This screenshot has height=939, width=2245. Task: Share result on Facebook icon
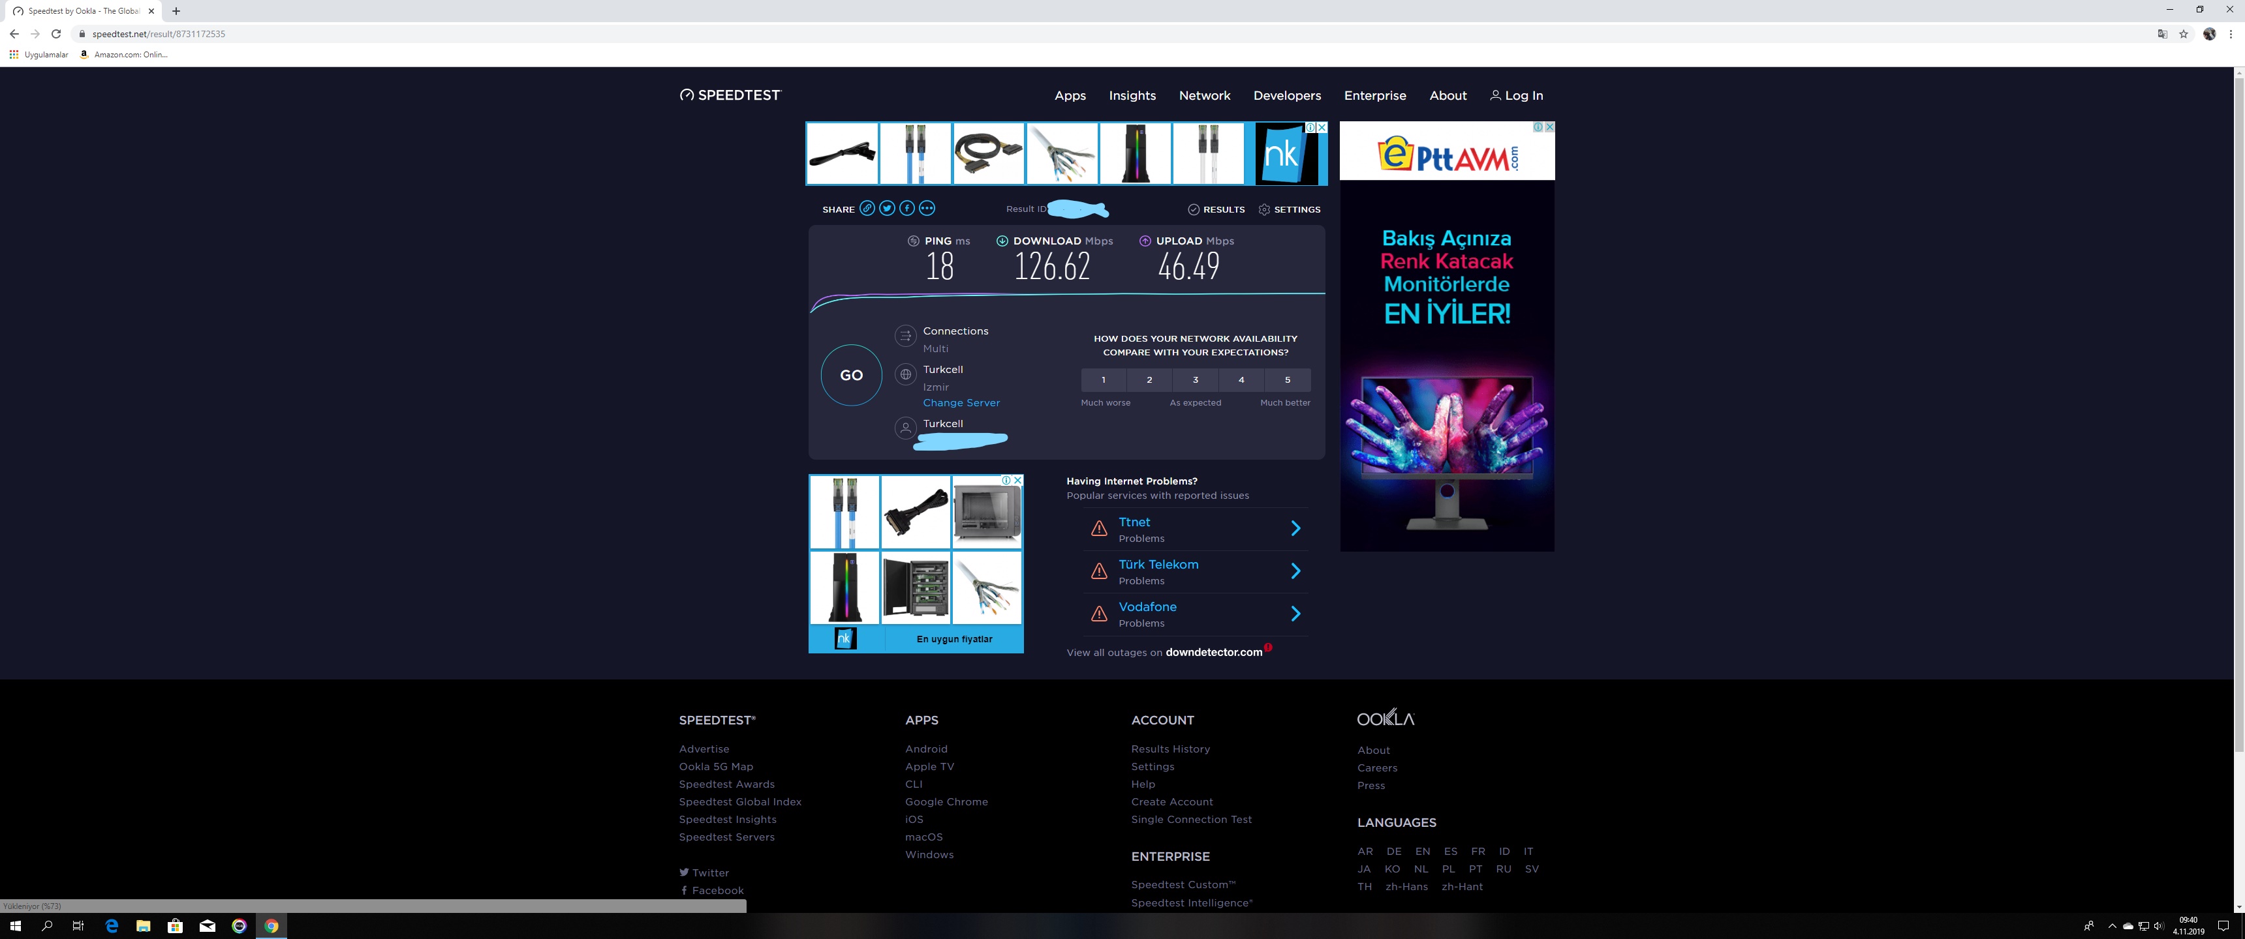907,208
